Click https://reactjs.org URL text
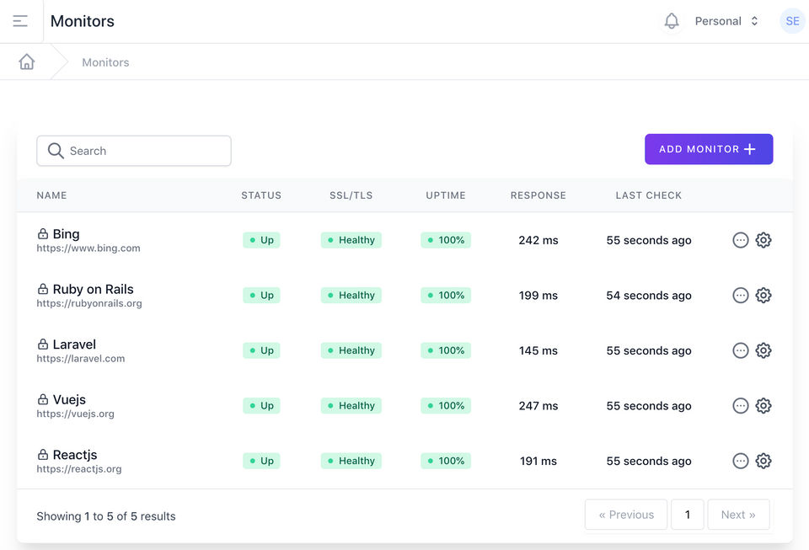Image resolution: width=809 pixels, height=550 pixels. tap(79, 468)
